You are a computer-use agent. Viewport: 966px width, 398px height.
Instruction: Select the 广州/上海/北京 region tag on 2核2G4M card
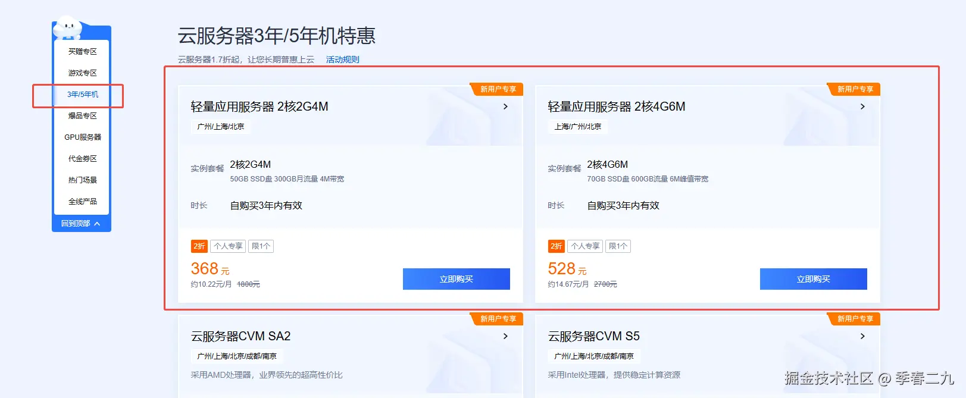tap(220, 127)
